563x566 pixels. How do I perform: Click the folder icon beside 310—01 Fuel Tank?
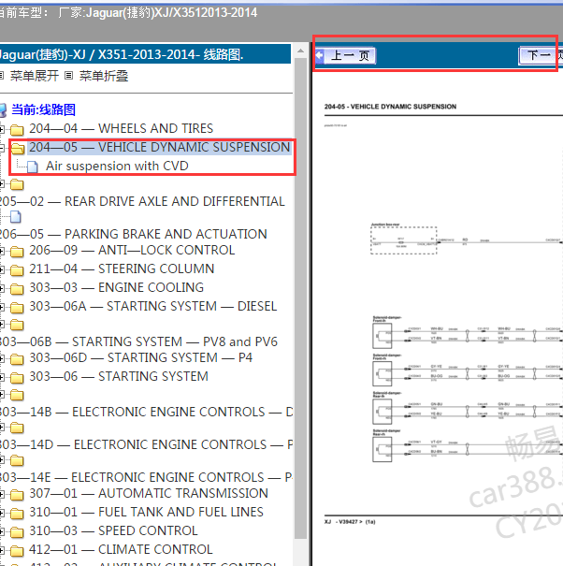click(x=17, y=514)
